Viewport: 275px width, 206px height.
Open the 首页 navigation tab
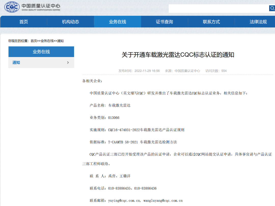pyautogui.click(x=24, y=22)
